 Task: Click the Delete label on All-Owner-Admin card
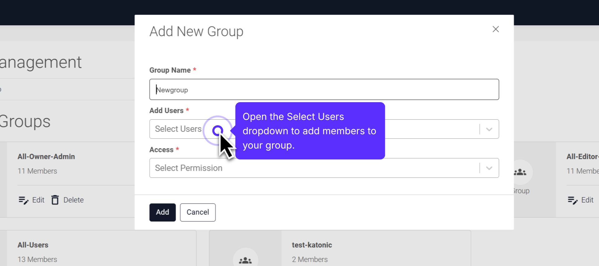(x=73, y=200)
